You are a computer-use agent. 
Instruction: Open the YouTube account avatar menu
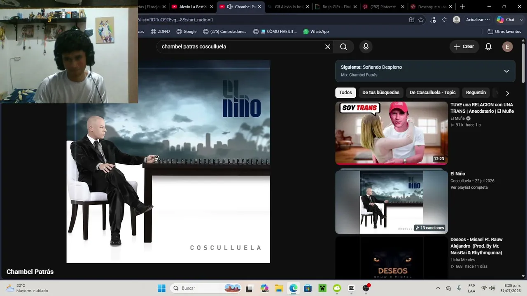(507, 46)
